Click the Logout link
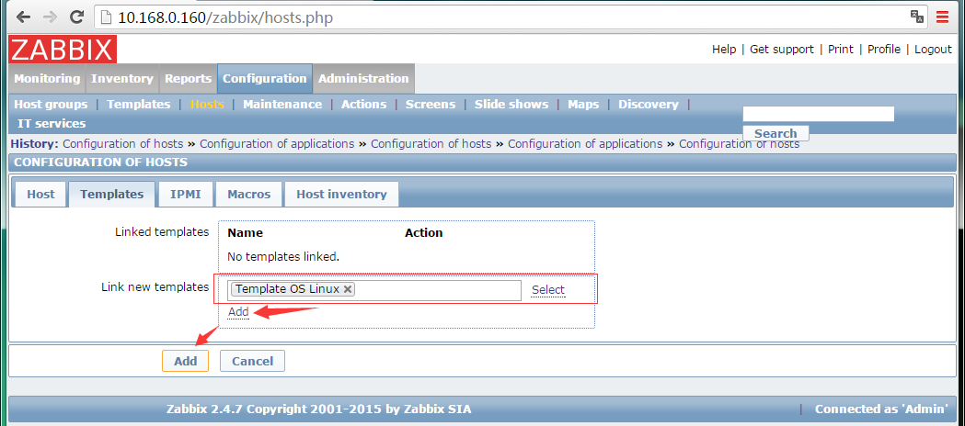 [x=933, y=49]
